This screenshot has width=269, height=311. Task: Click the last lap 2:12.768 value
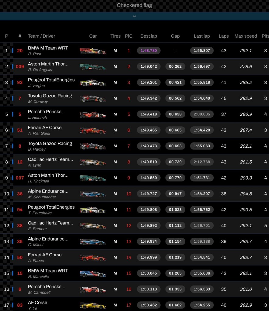coord(202,162)
